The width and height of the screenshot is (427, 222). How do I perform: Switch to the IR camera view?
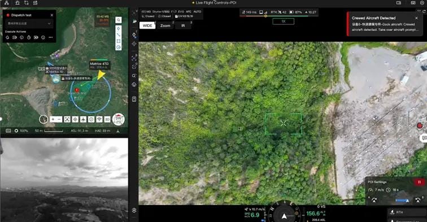pos(183,25)
